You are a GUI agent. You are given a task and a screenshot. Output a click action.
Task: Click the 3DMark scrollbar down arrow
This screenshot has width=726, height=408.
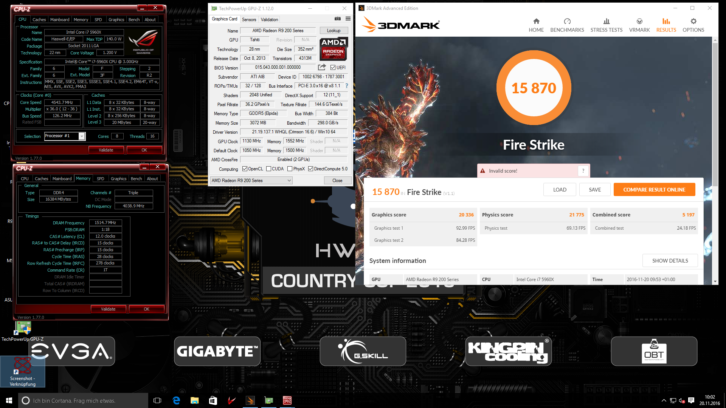pos(715,281)
